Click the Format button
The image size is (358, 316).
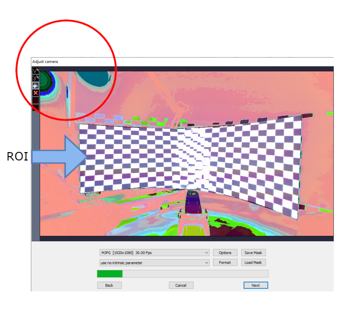pyautogui.click(x=225, y=262)
